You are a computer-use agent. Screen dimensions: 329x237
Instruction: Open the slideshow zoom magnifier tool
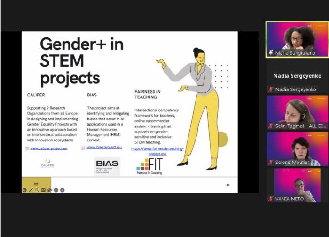[37, 190]
